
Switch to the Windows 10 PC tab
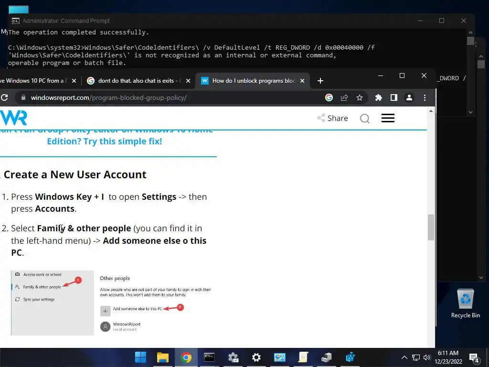(34, 81)
